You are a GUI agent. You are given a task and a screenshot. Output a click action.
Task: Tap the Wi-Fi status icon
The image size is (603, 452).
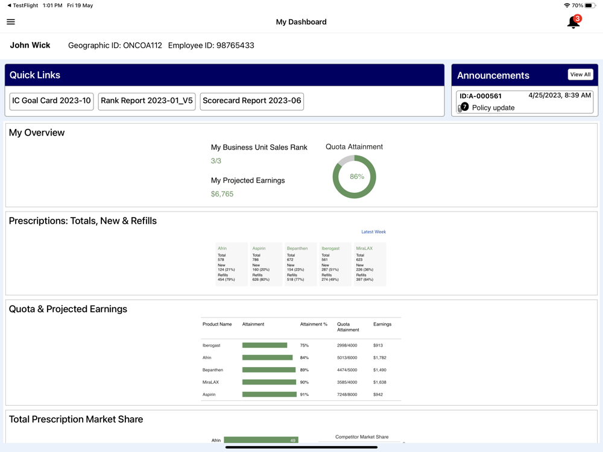(567, 5)
